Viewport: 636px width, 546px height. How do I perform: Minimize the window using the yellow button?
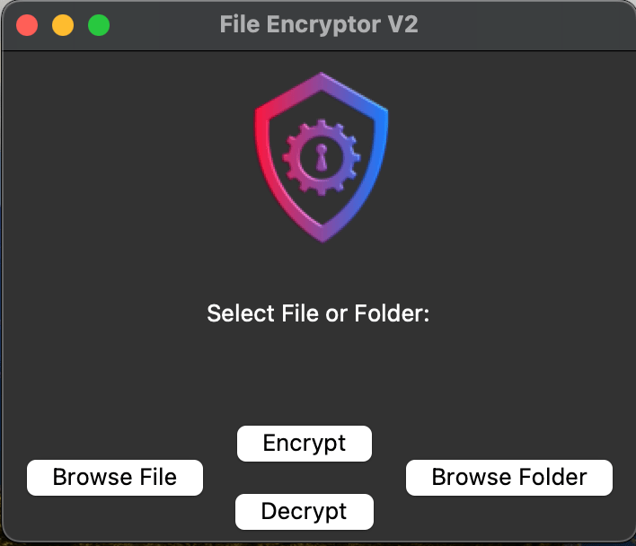[x=63, y=25]
